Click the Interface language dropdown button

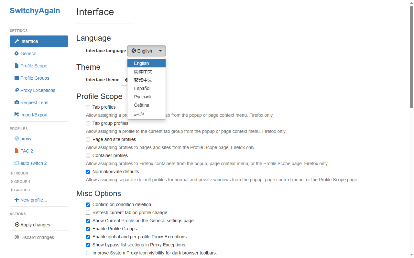click(147, 51)
